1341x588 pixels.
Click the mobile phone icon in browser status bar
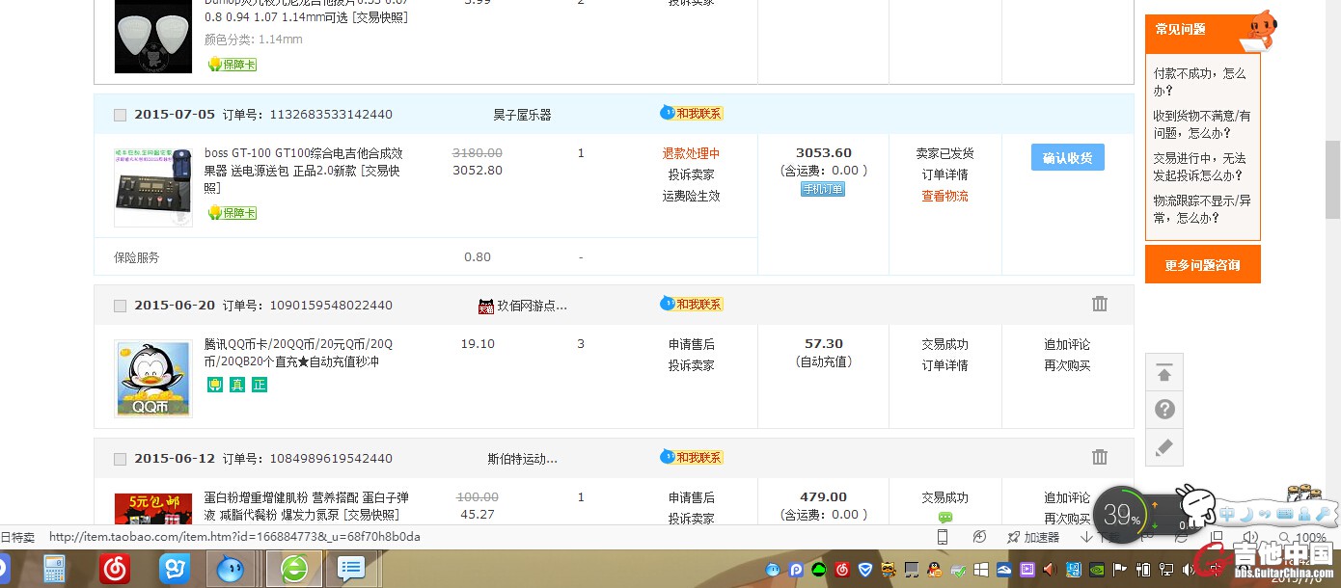pos(943,537)
